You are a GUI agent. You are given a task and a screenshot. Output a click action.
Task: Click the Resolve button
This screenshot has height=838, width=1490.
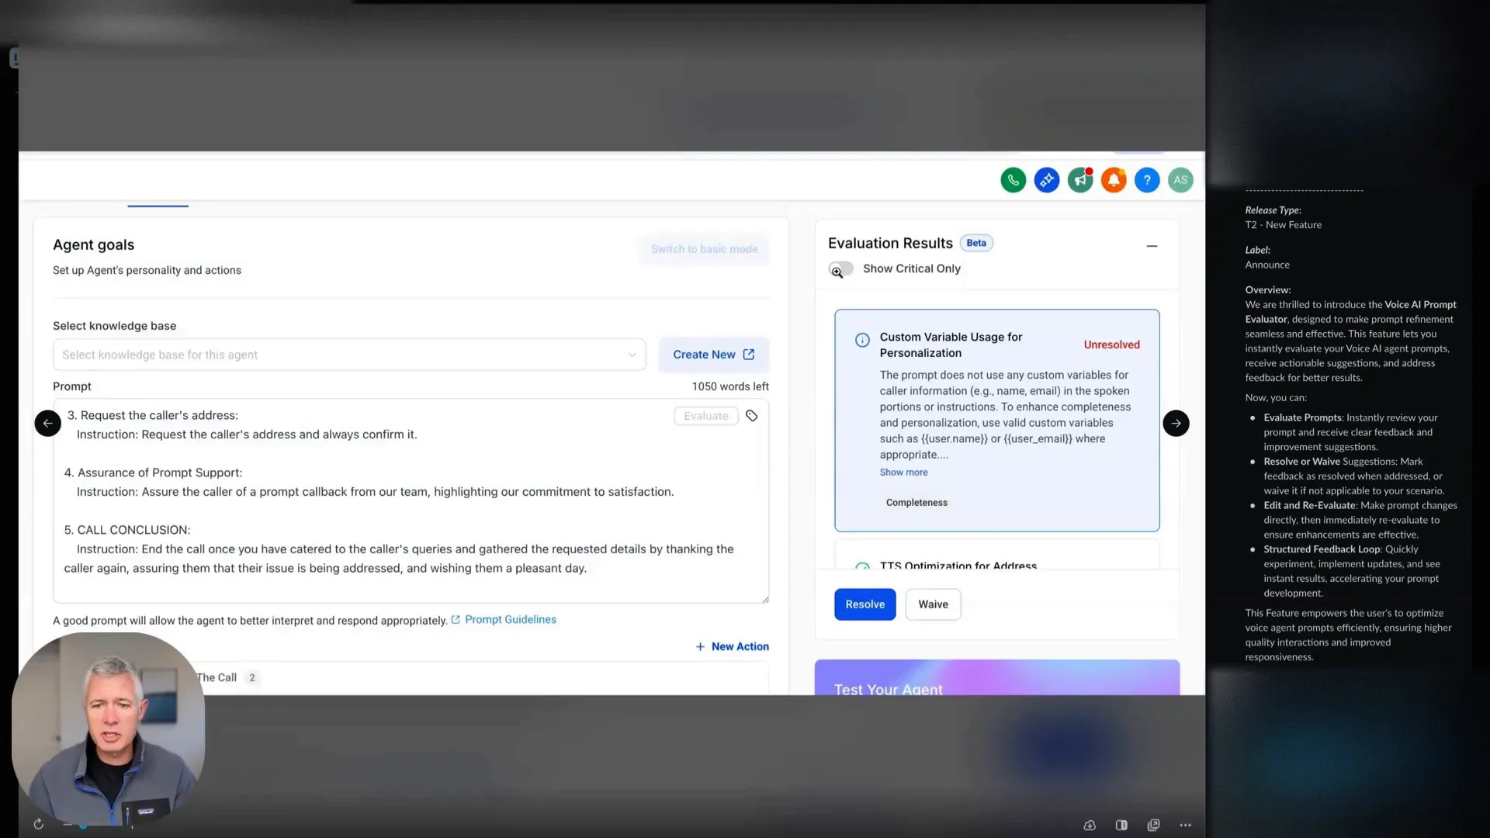[865, 604]
